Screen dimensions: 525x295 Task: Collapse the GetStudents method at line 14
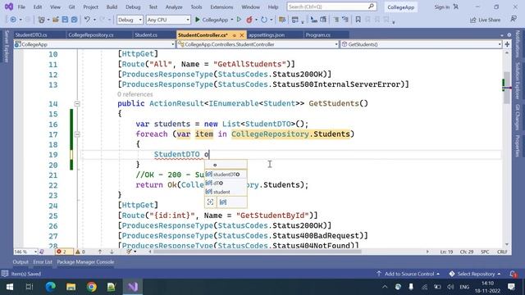click(x=77, y=104)
